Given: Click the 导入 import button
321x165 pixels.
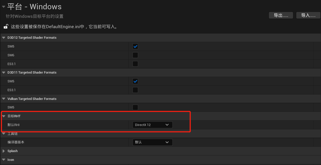Looking at the screenshot, I should point(308,15).
